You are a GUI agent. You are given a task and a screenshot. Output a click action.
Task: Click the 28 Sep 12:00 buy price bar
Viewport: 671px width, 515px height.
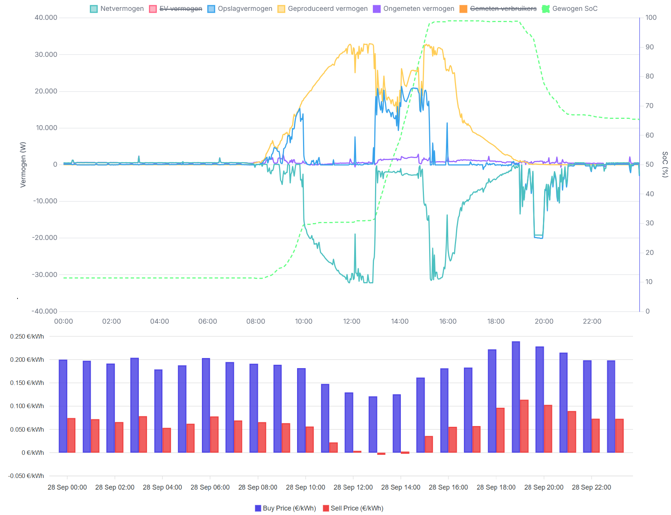tap(349, 423)
